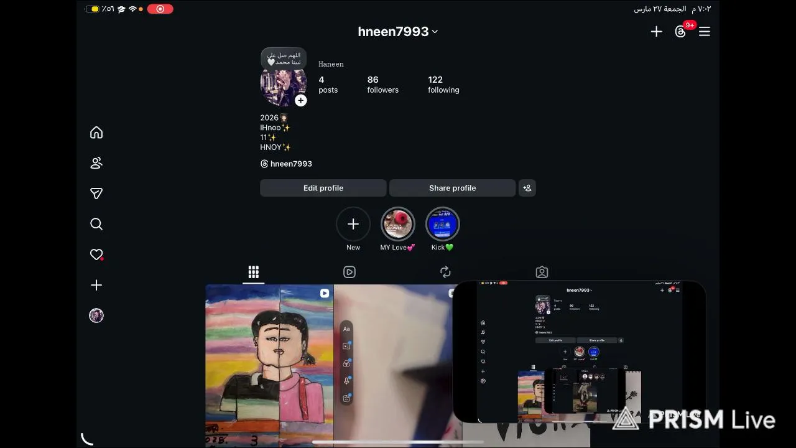
Task: Switch to the Reels tab
Action: click(x=349, y=272)
